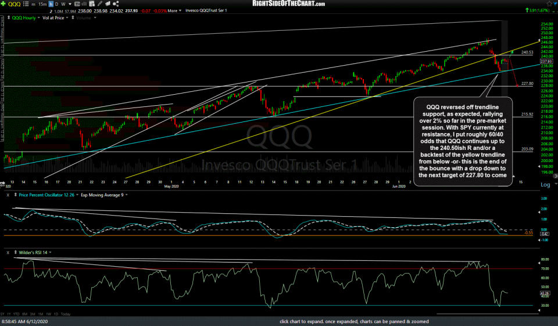Click the RightSideOfTheChart.com logo

pyautogui.click(x=289, y=3)
